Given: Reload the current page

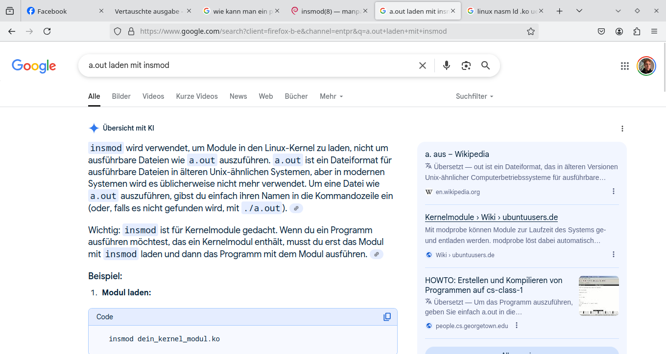Looking at the screenshot, I should tap(47, 31).
